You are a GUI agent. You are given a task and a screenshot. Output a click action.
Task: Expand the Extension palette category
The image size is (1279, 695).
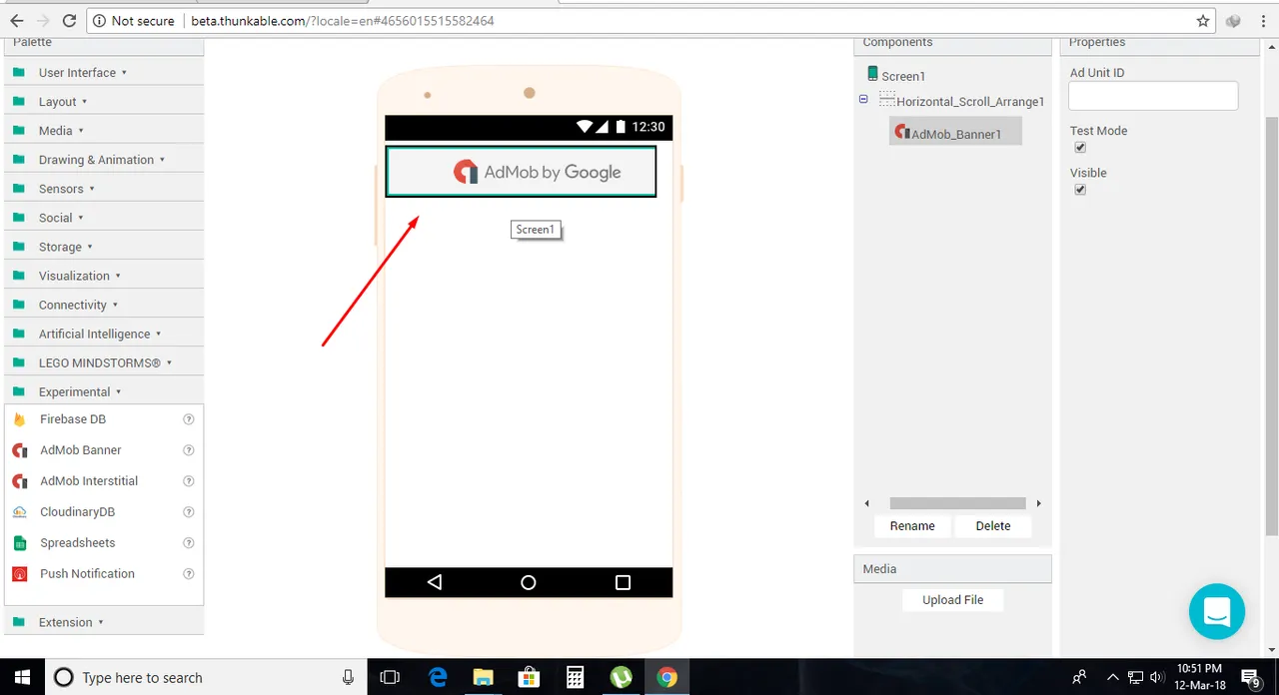(104, 621)
